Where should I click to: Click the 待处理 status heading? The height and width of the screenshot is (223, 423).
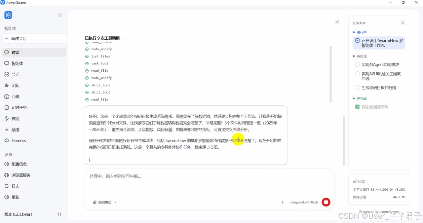pyautogui.click(x=362, y=56)
